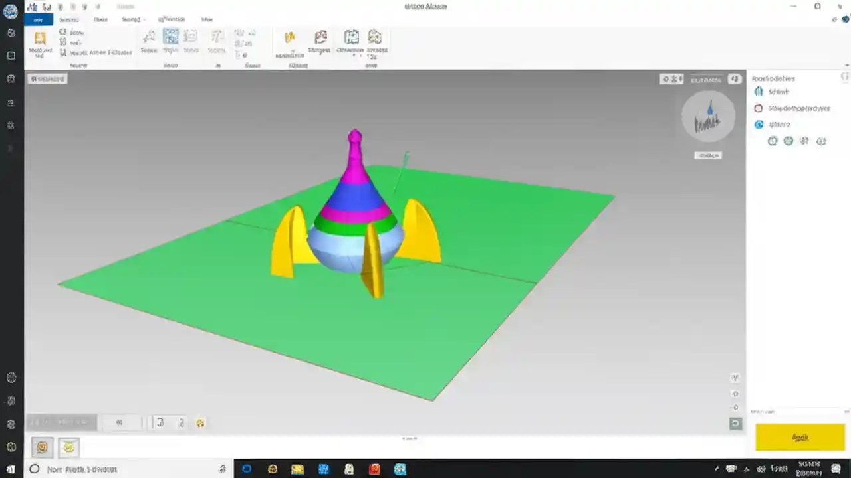Expand the zoom controls in the bottom right corner

[735, 423]
